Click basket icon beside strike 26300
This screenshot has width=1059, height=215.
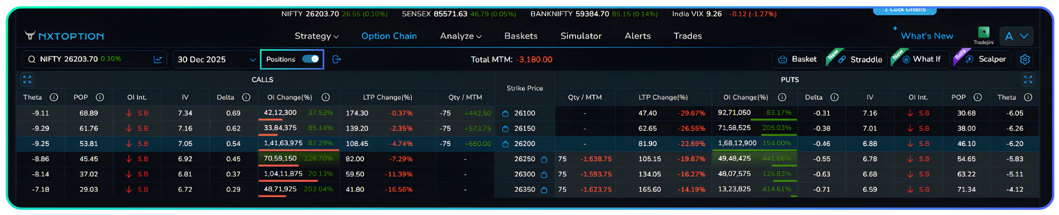point(544,174)
